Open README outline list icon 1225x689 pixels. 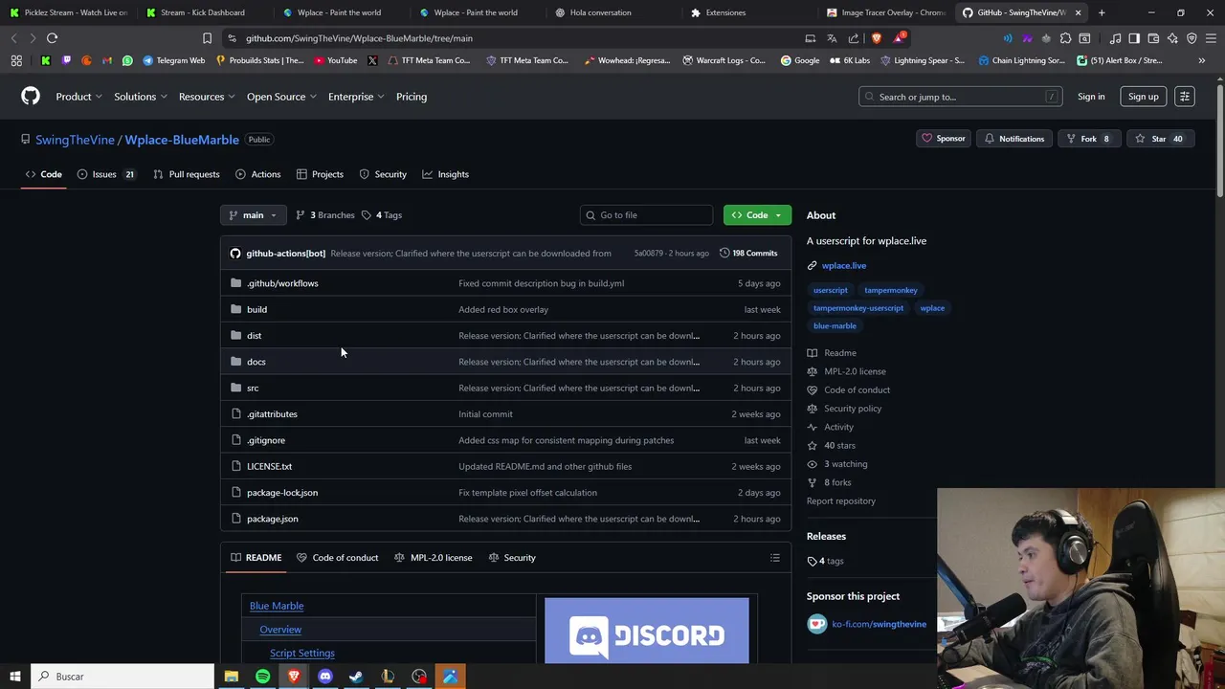tap(775, 558)
